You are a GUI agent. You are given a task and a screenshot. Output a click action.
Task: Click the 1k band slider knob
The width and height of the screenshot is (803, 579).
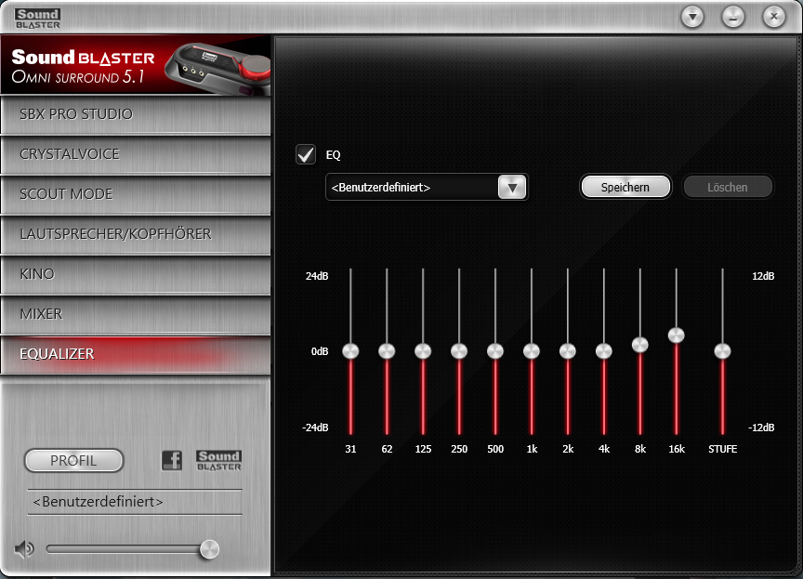click(x=532, y=351)
